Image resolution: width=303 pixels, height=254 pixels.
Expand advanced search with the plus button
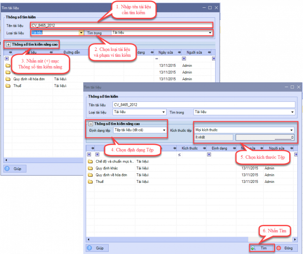[x=8, y=44]
